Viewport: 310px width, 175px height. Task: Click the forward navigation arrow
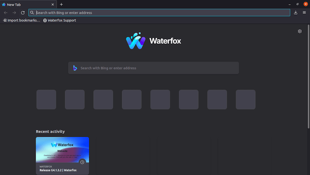[x=14, y=13]
